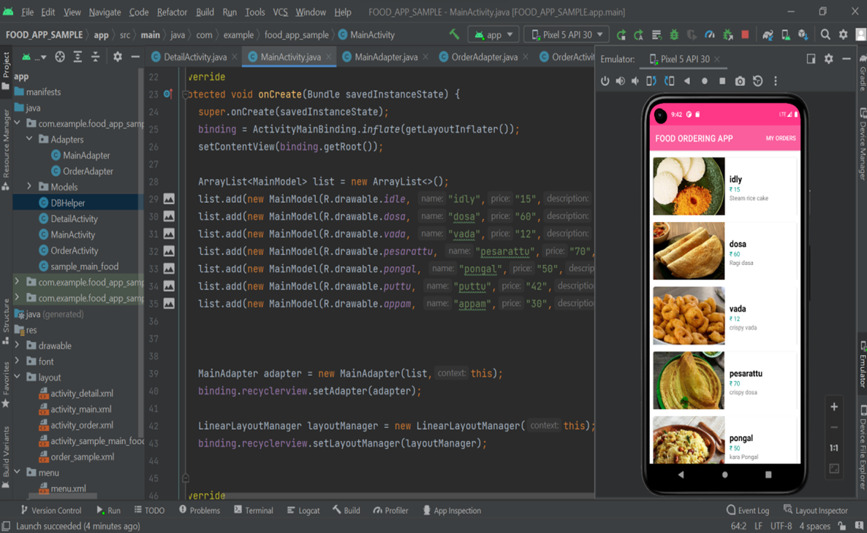867x533 pixels.
Task: Take a screenshot with the emulator camera icon
Action: (740, 81)
